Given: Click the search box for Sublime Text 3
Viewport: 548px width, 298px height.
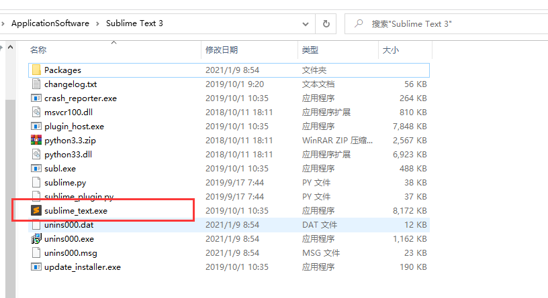Looking at the screenshot, I should point(446,24).
